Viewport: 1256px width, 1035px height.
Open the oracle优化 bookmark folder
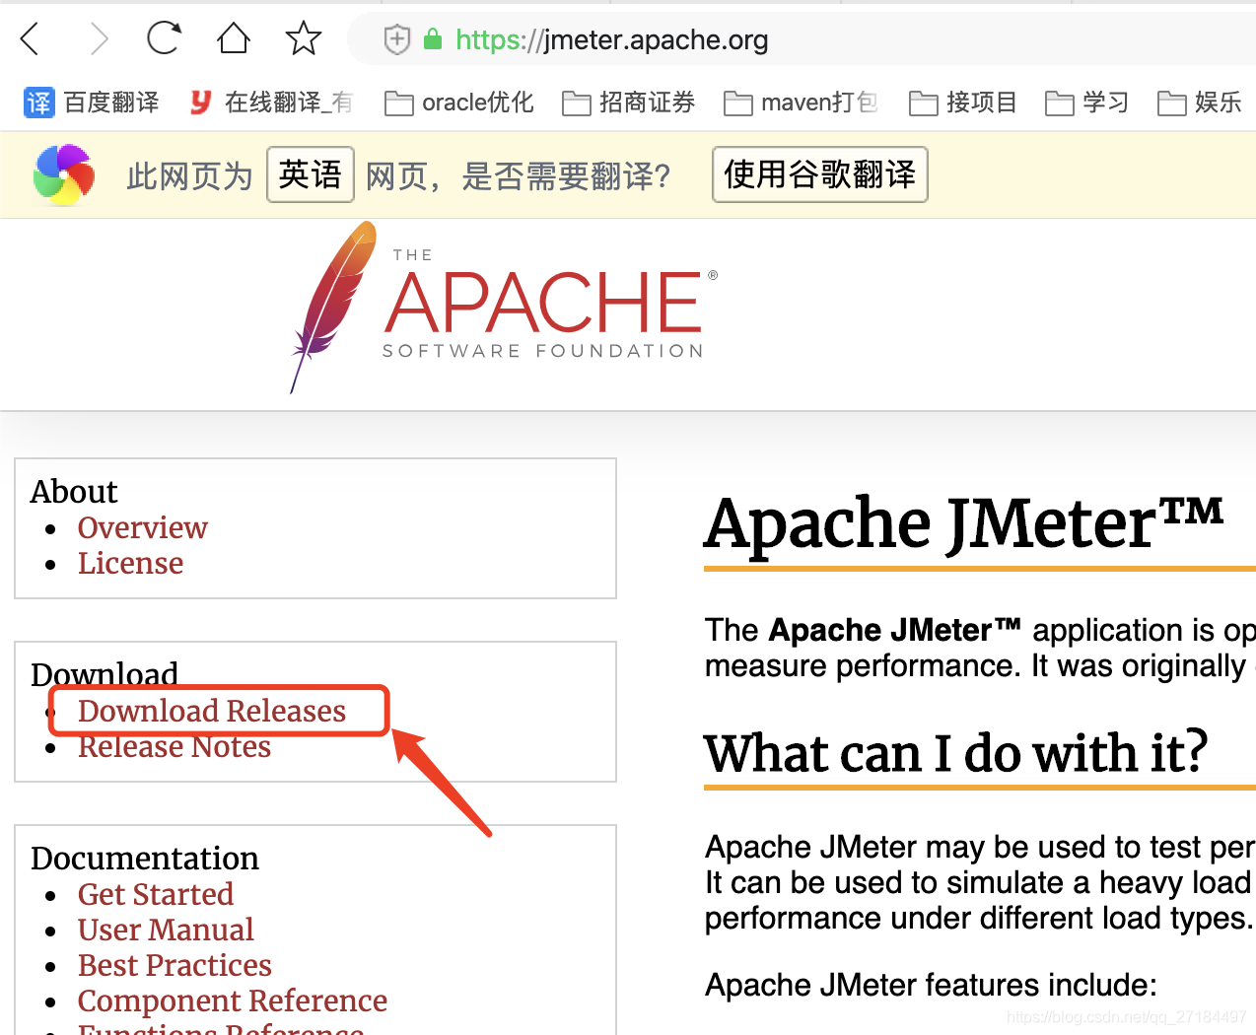pyautogui.click(x=459, y=103)
